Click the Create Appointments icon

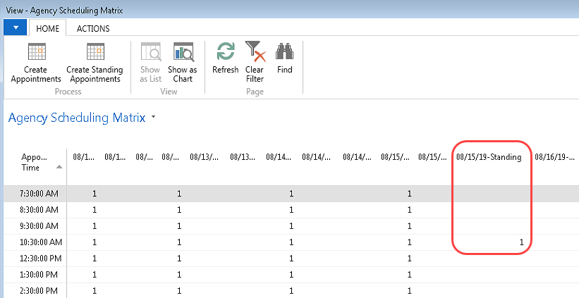pos(36,53)
